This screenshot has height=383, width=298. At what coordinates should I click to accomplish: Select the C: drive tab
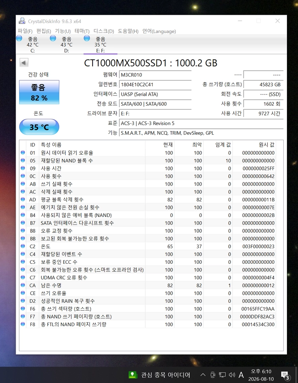(x=33, y=44)
